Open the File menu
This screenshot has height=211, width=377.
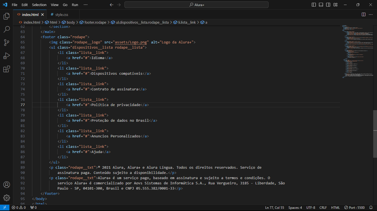pyautogui.click(x=15, y=5)
